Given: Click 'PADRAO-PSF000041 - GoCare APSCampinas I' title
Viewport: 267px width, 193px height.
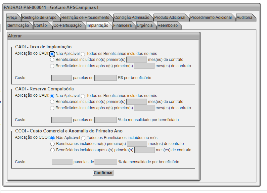Looking at the screenshot, I should [51, 8].
